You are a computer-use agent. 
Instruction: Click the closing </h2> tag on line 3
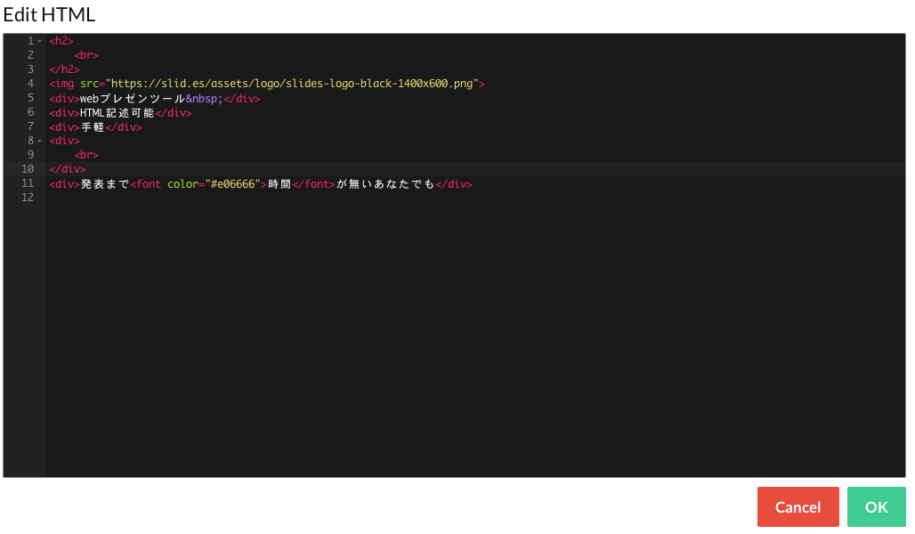(x=64, y=69)
